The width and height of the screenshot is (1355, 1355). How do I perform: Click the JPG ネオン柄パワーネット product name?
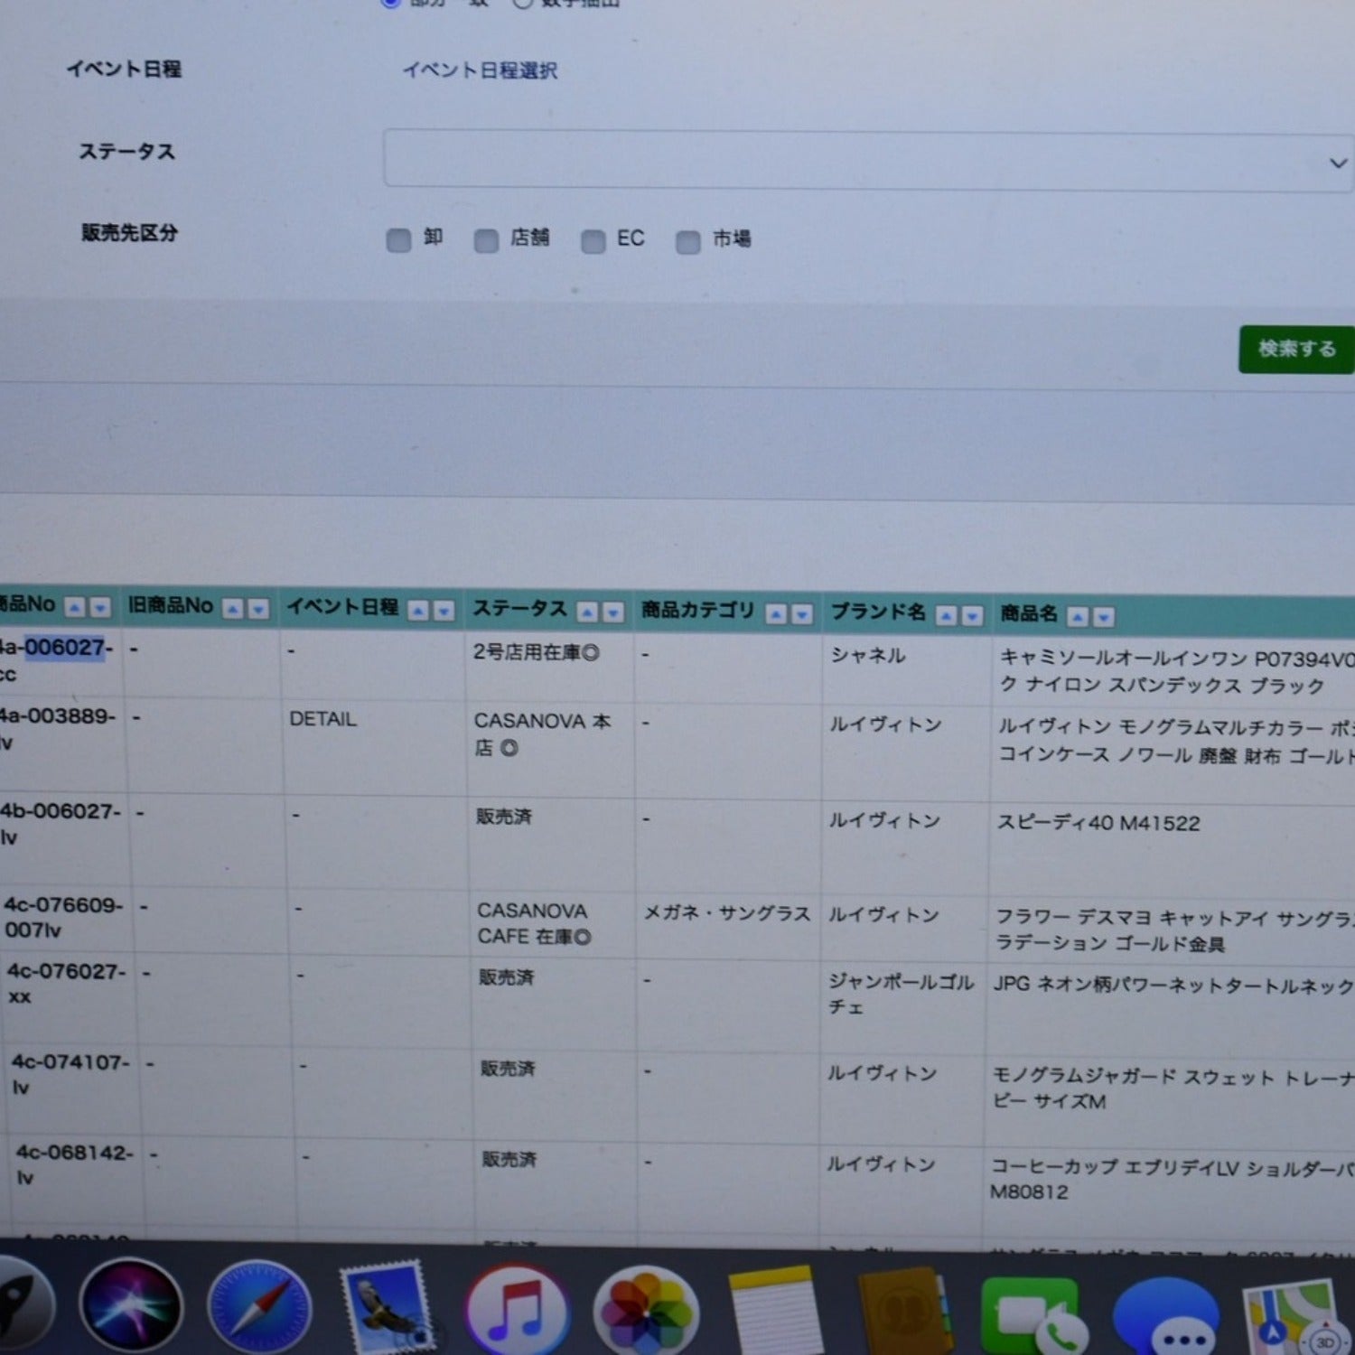tap(1173, 986)
